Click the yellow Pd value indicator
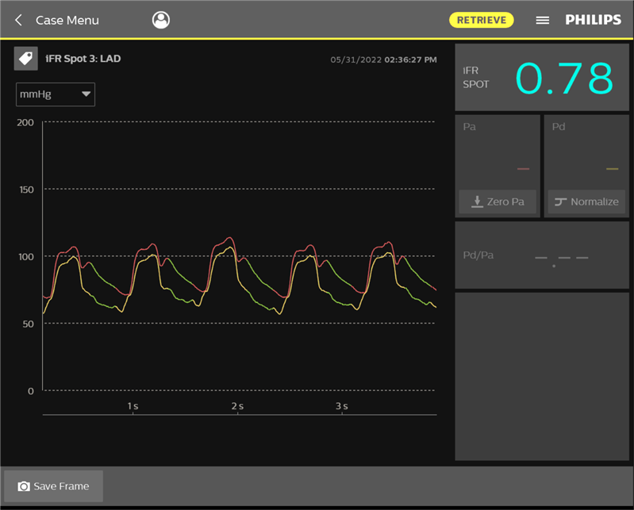 coord(612,168)
